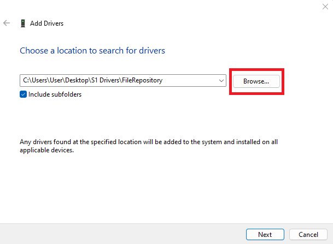Image resolution: width=333 pixels, height=244 pixels.
Task: Click the highlighted Browse... button
Action: pyautogui.click(x=256, y=81)
